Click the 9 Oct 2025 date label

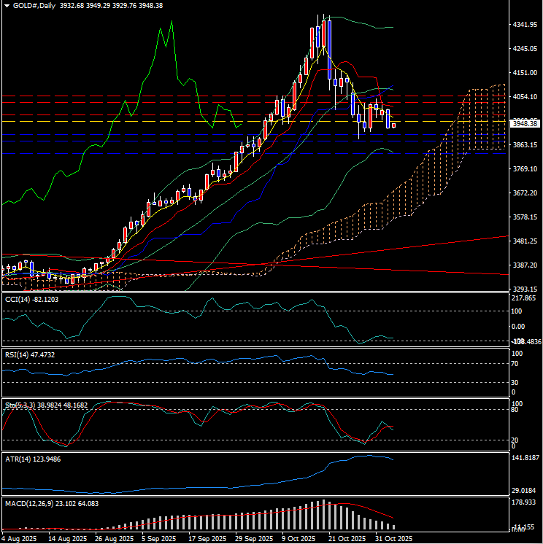[301, 538]
